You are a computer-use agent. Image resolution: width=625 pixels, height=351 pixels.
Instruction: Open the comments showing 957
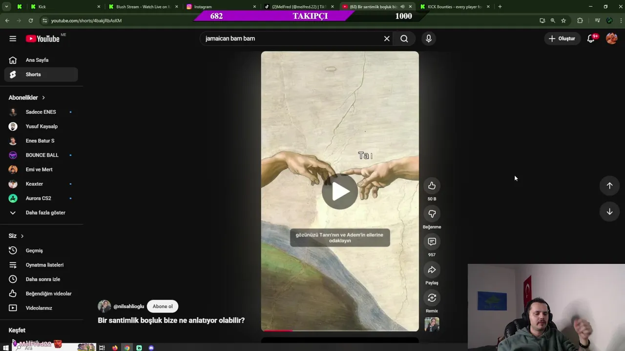tap(432, 242)
